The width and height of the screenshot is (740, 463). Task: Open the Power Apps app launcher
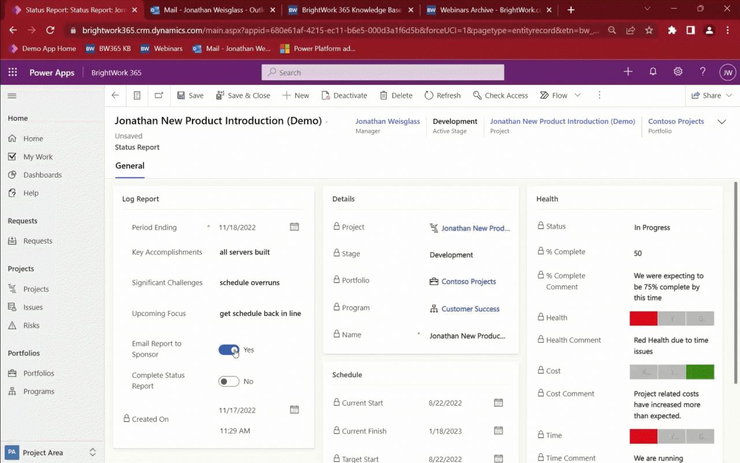[12, 72]
